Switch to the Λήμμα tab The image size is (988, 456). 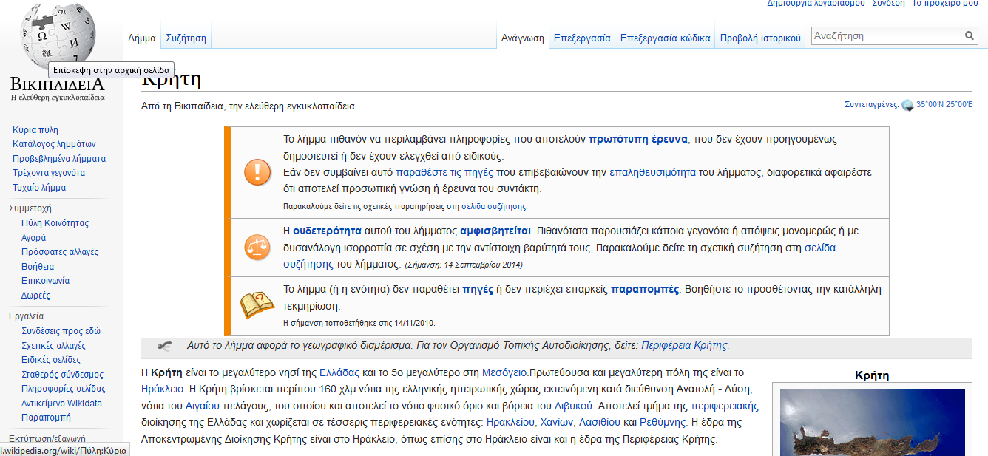[x=142, y=38]
